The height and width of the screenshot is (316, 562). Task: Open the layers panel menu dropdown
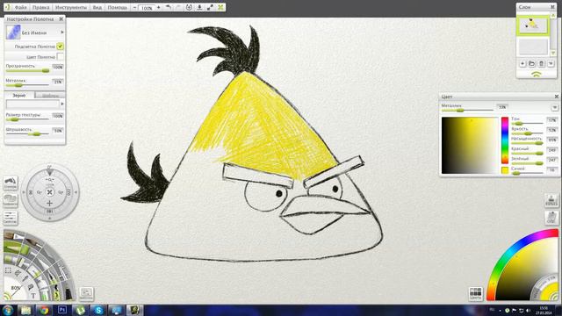pos(551,64)
